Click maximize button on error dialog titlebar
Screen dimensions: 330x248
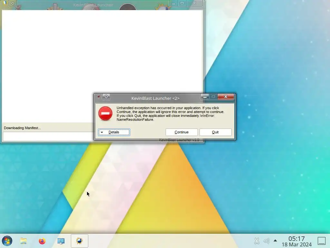[x=213, y=97]
